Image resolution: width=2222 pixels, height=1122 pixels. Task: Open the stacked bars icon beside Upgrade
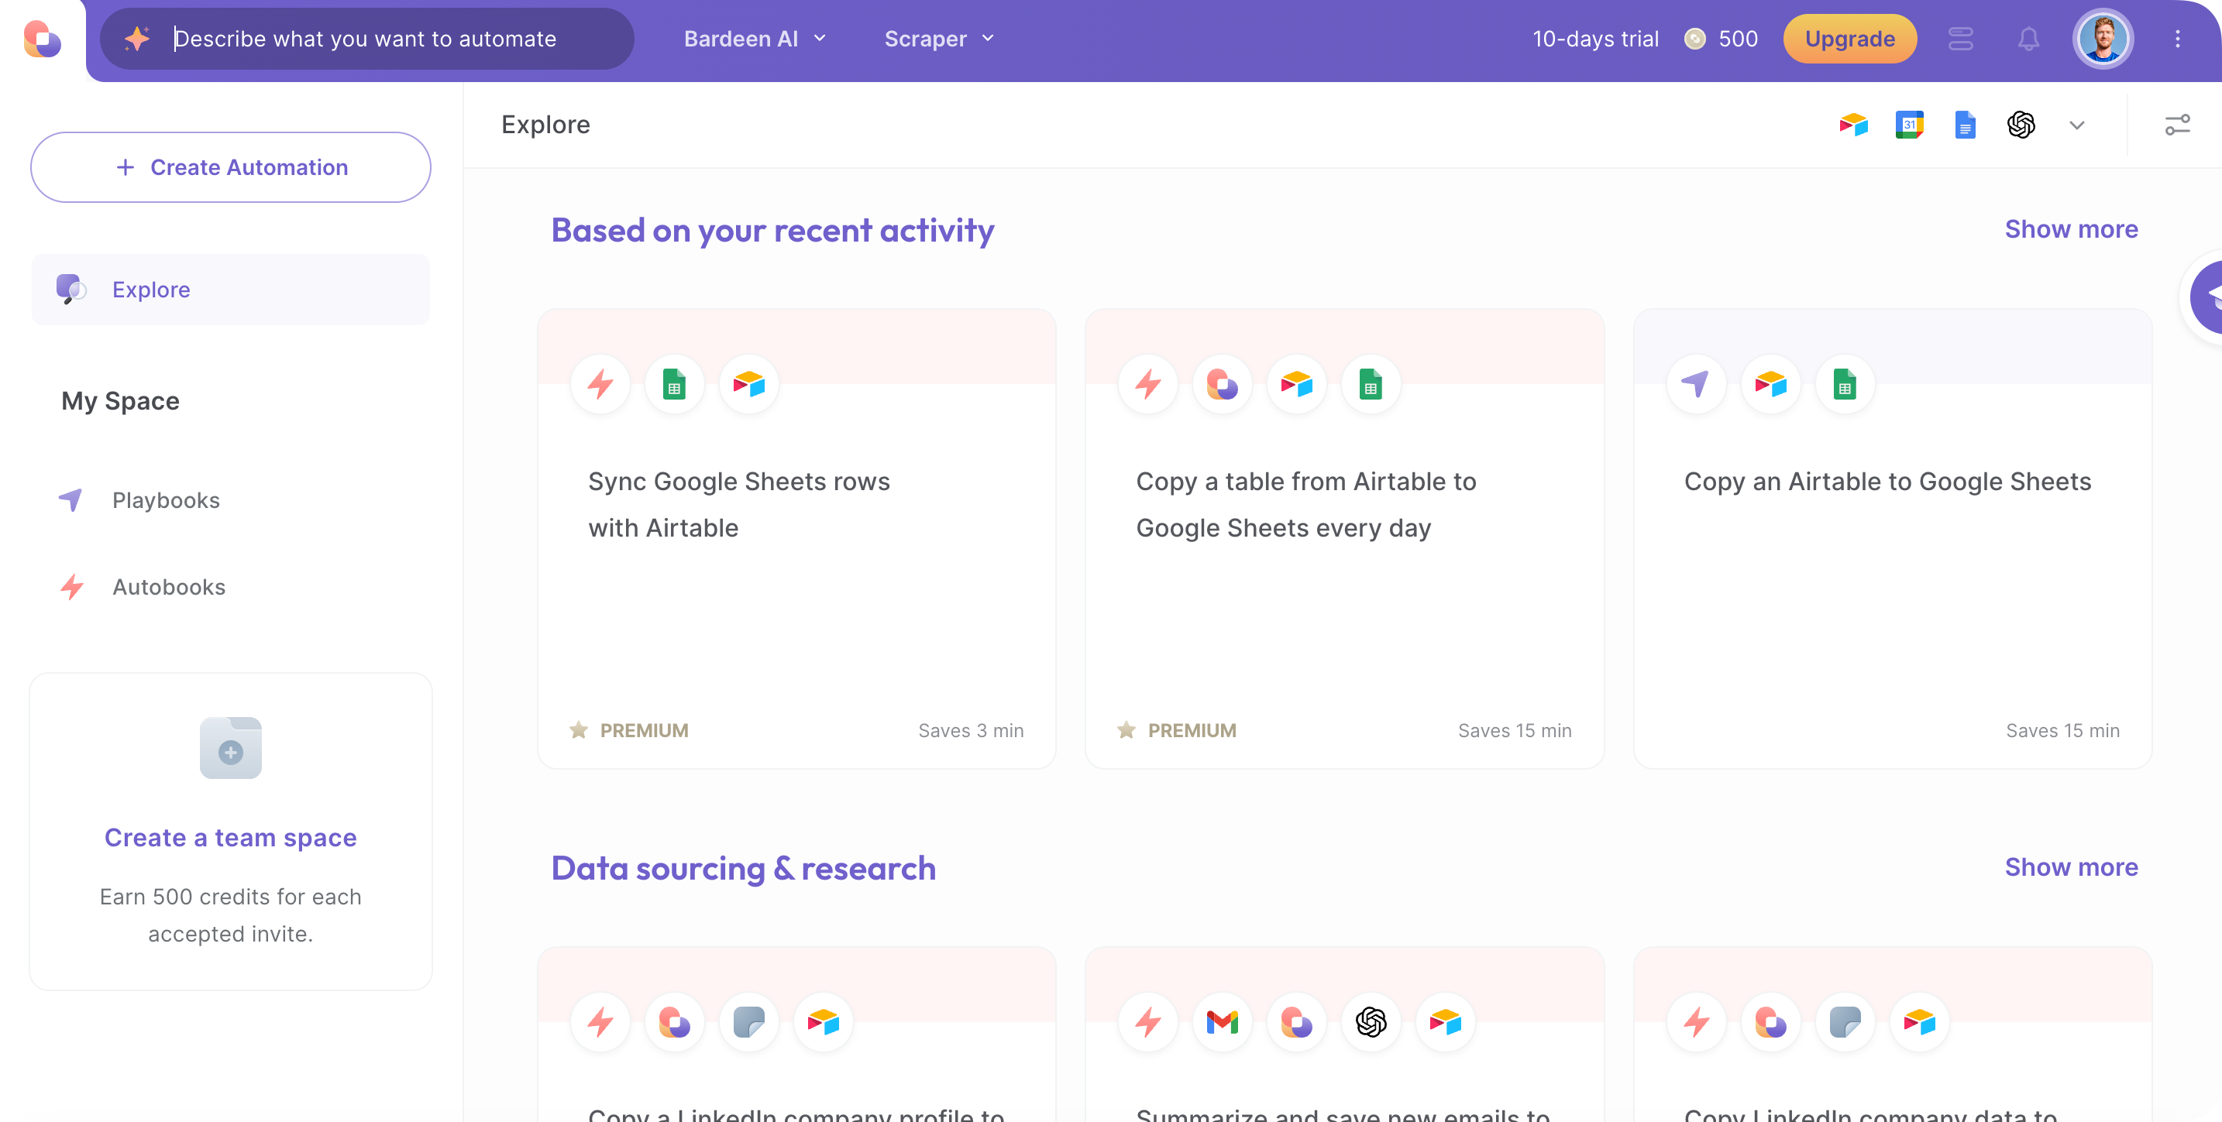coord(1960,39)
